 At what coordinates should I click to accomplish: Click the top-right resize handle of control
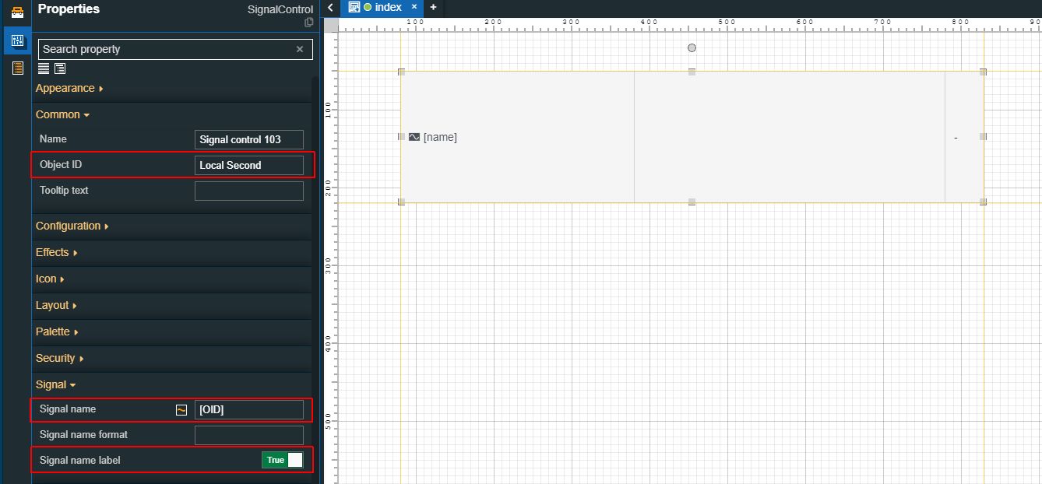click(x=984, y=72)
